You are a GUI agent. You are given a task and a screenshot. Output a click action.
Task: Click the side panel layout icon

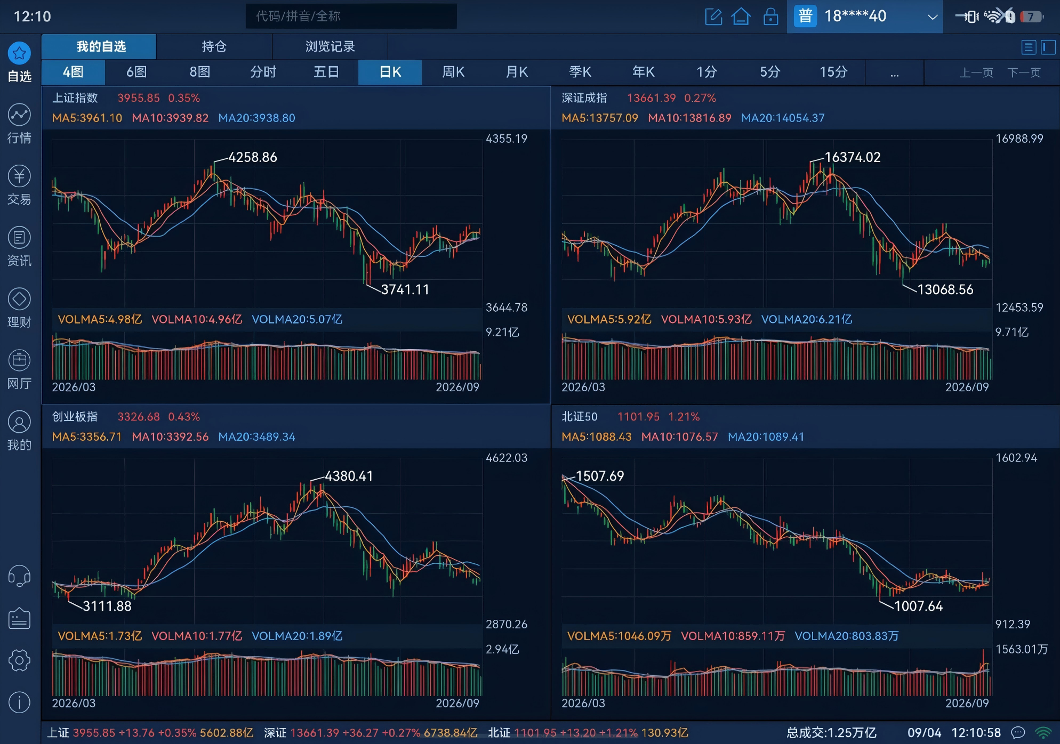pyautogui.click(x=1048, y=47)
